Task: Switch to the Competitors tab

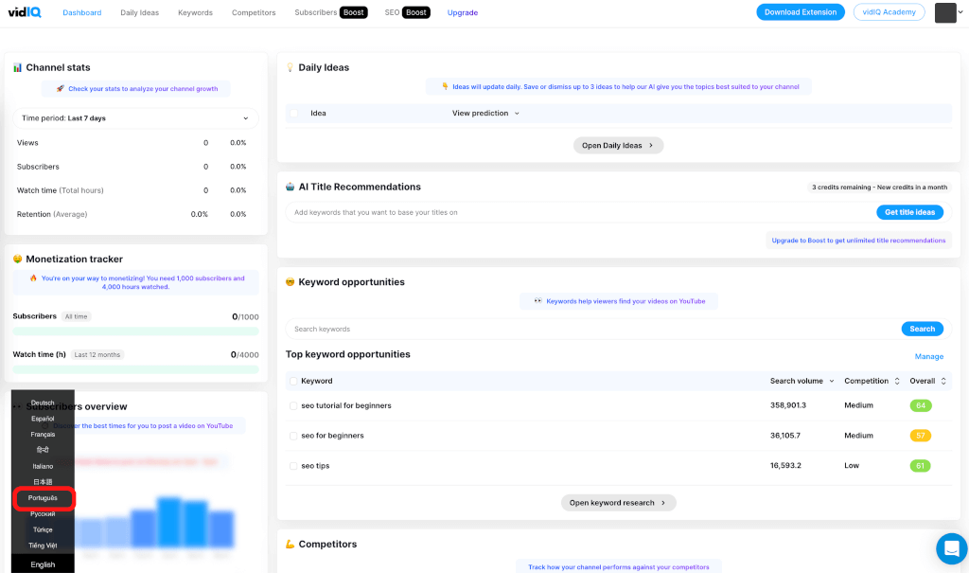Action: [254, 13]
